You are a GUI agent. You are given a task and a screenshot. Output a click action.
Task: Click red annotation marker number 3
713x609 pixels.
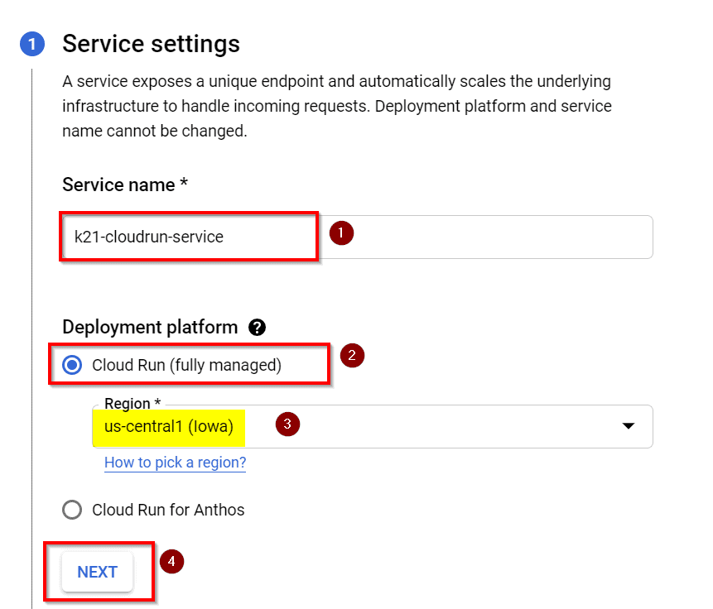pos(287,424)
